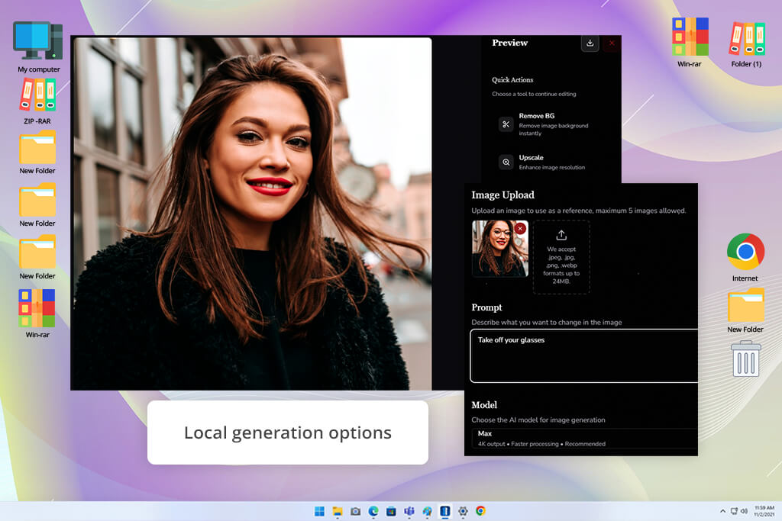Click into the Prompt text box
This screenshot has width=782, height=521.
click(583, 355)
